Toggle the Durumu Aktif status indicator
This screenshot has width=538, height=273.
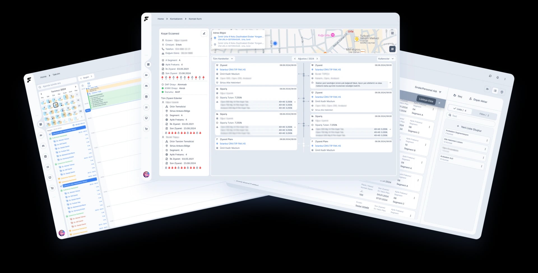[163, 92]
